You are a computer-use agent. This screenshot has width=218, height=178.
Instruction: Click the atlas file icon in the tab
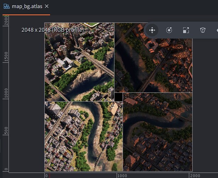(6, 6)
